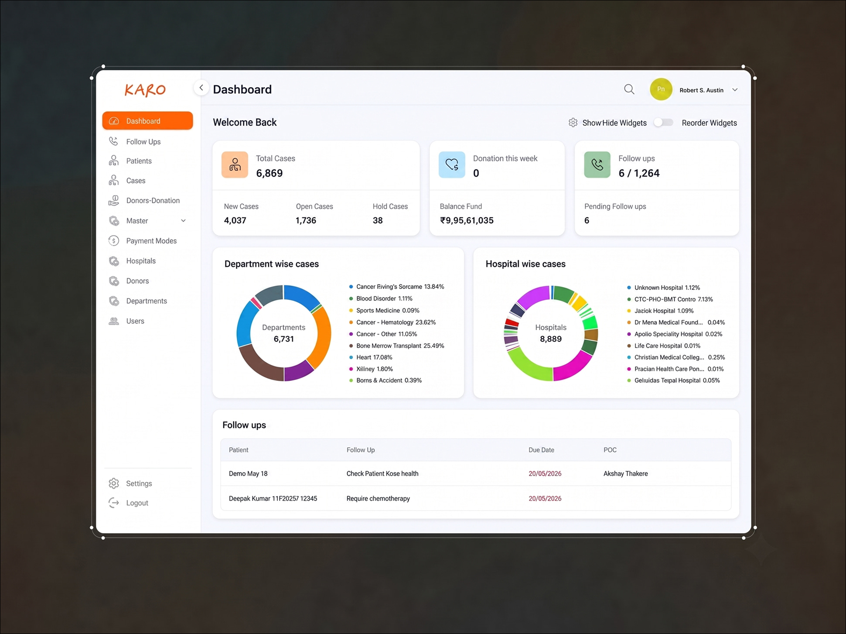846x634 pixels.
Task: Click the KARO logo
Action: (145, 89)
